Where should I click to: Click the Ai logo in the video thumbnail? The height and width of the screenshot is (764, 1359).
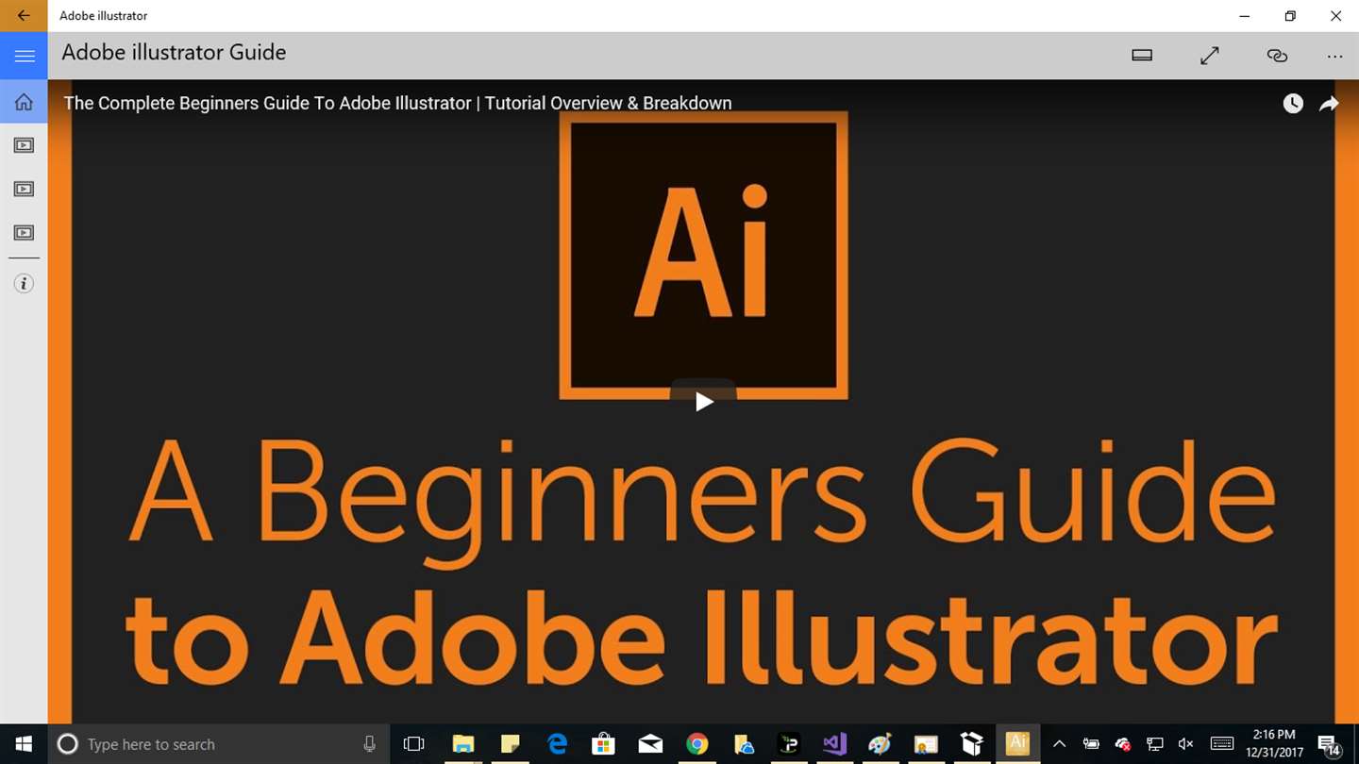(x=703, y=255)
